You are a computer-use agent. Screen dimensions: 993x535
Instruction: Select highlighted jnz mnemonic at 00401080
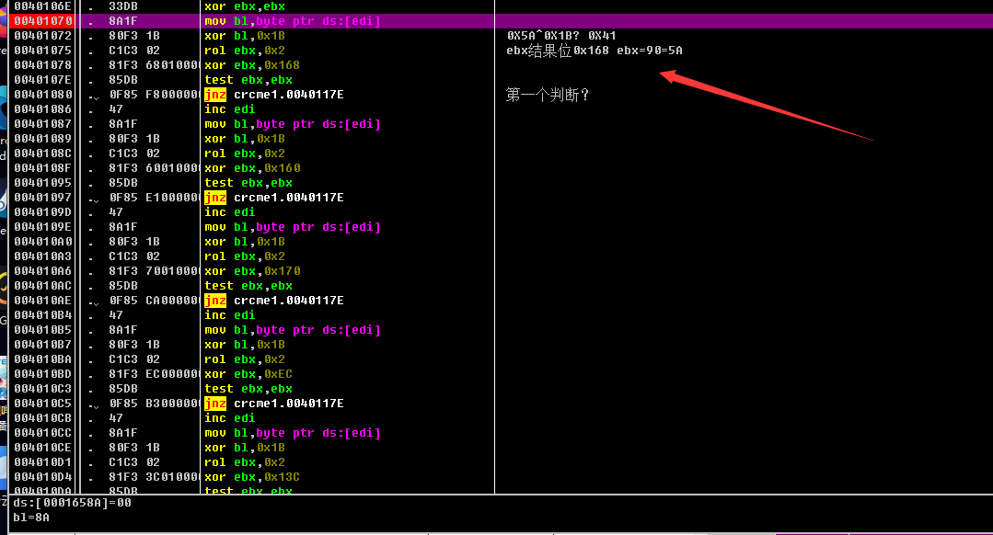(215, 95)
